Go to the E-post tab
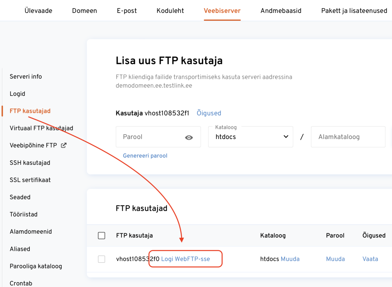 [127, 11]
